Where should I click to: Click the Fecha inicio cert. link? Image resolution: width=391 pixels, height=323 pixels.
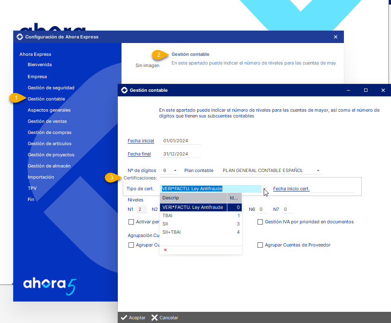(x=291, y=189)
